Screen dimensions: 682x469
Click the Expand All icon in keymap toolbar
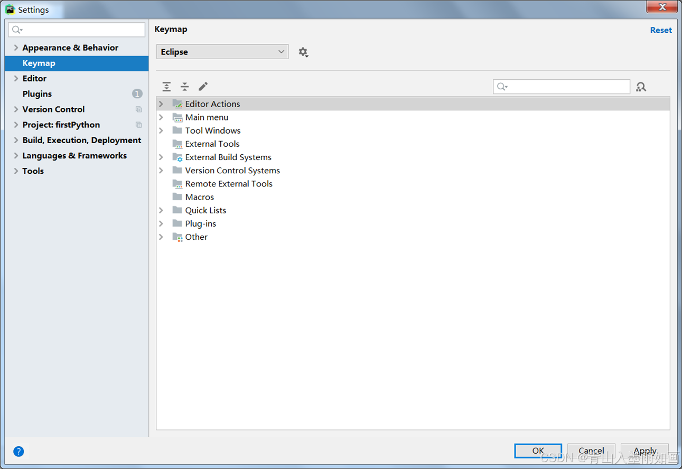point(166,87)
